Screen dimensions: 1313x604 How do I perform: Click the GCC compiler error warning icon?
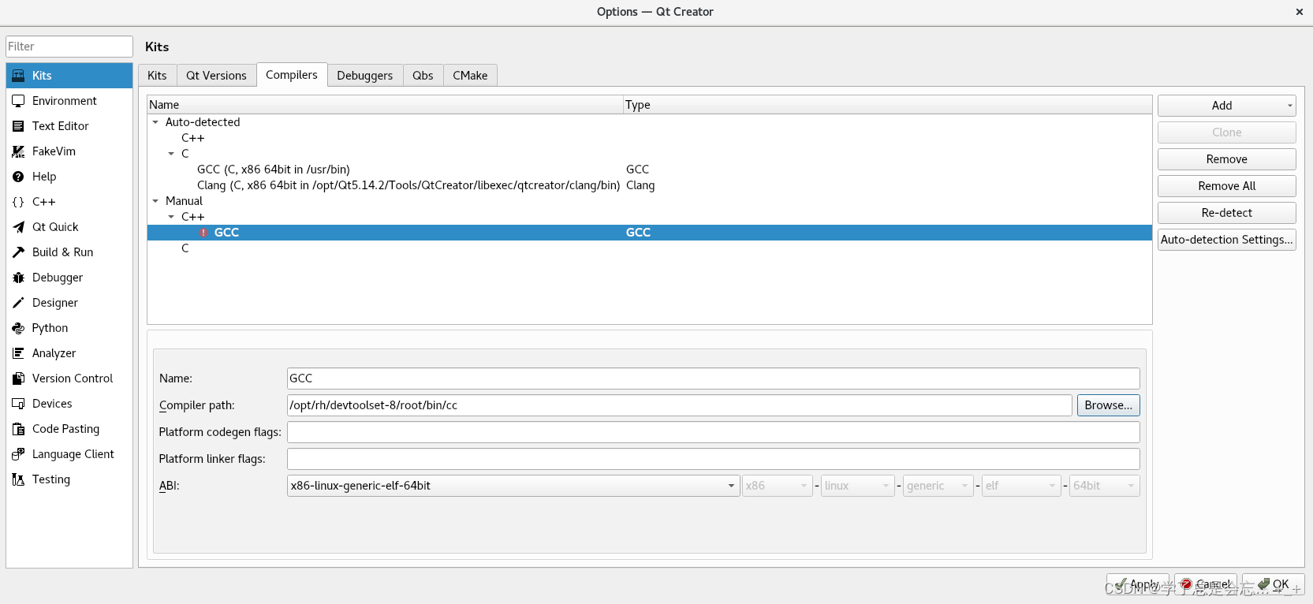click(x=203, y=233)
